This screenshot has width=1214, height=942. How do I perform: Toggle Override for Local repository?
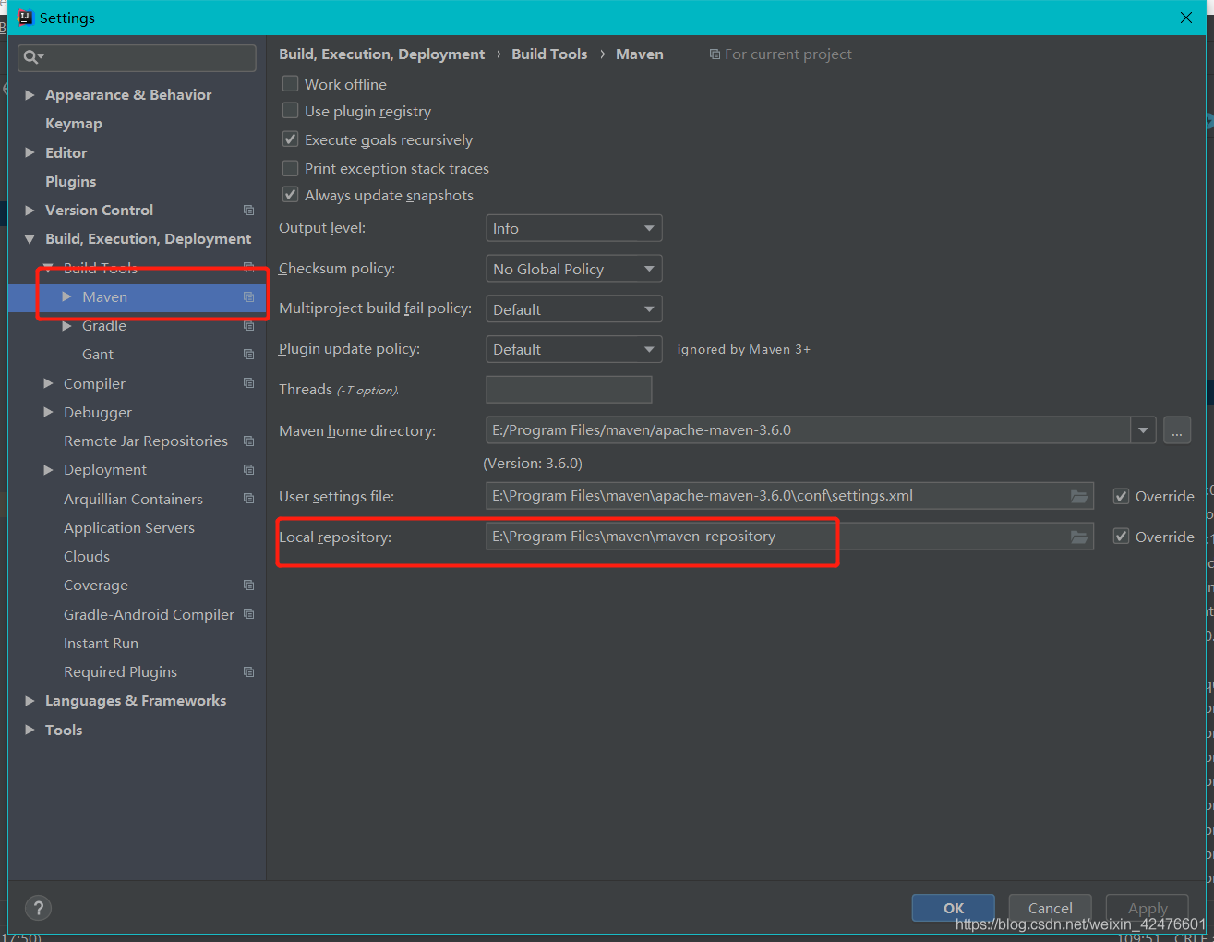[1121, 537]
